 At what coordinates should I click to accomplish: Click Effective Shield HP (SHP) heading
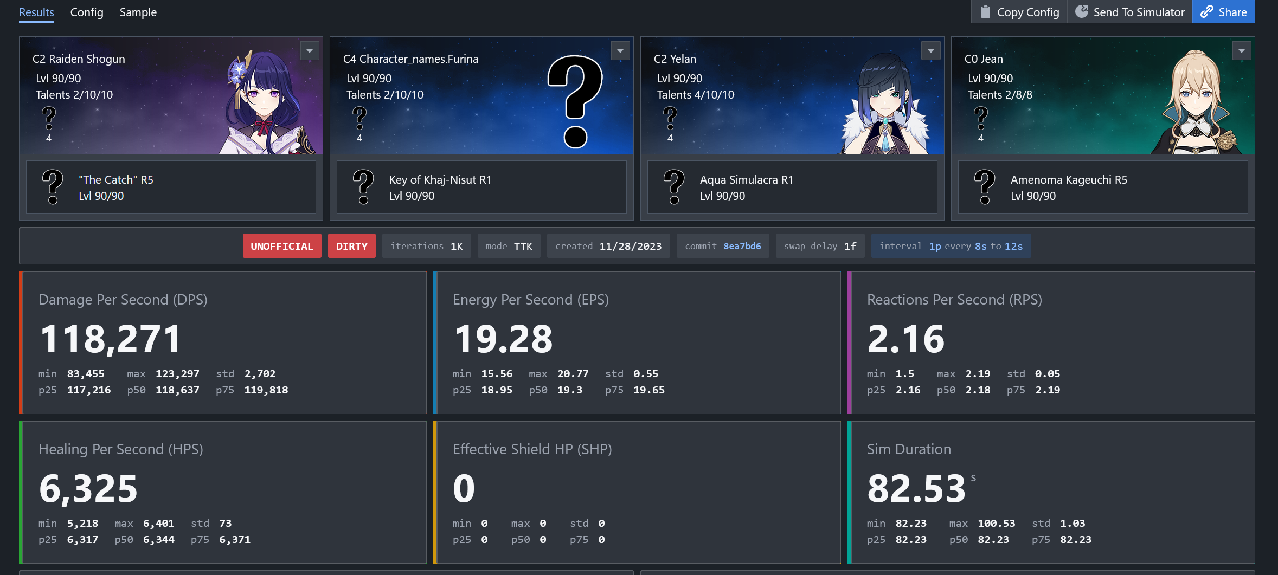532,449
